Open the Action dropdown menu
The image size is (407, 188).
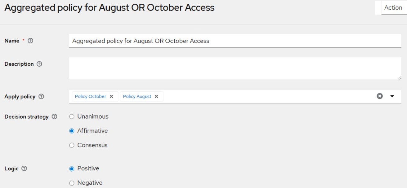[x=393, y=8]
